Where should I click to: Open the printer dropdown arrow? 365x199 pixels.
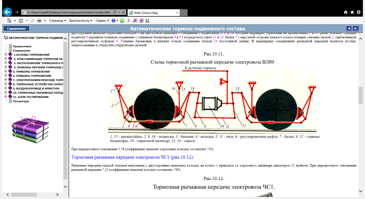pos(45,21)
